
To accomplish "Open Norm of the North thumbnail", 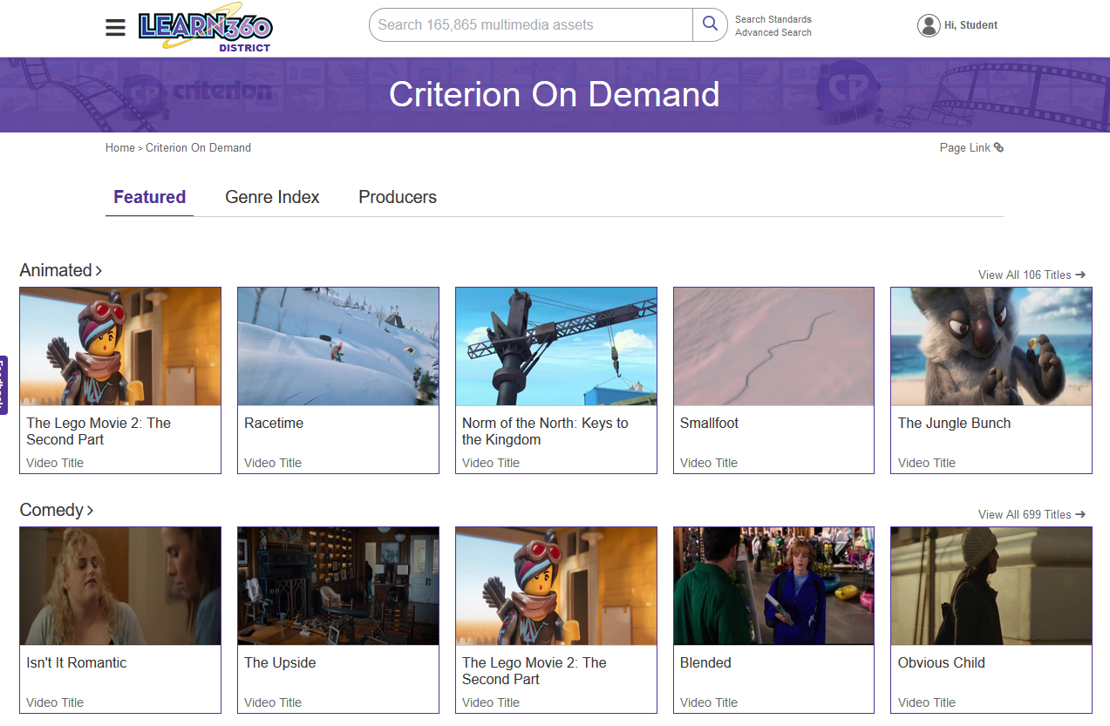I will click(556, 346).
